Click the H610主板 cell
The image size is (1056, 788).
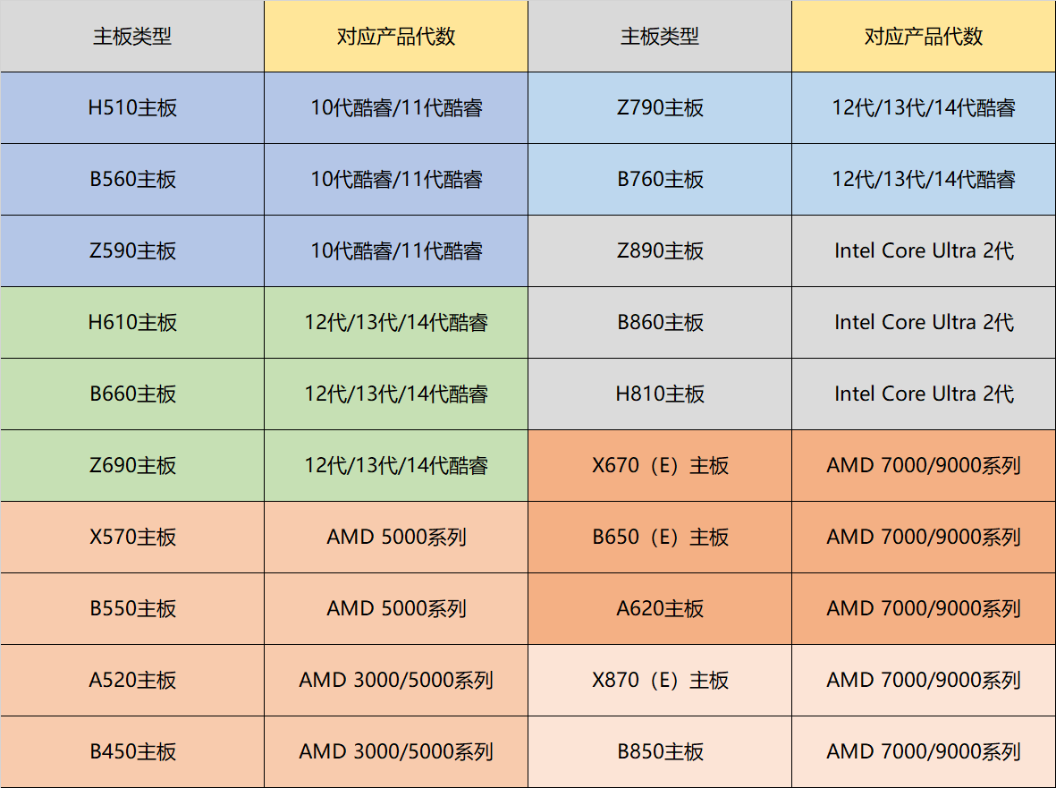(132, 322)
